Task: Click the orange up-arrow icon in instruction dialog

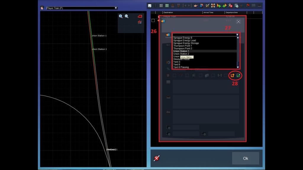Action: pos(233,75)
